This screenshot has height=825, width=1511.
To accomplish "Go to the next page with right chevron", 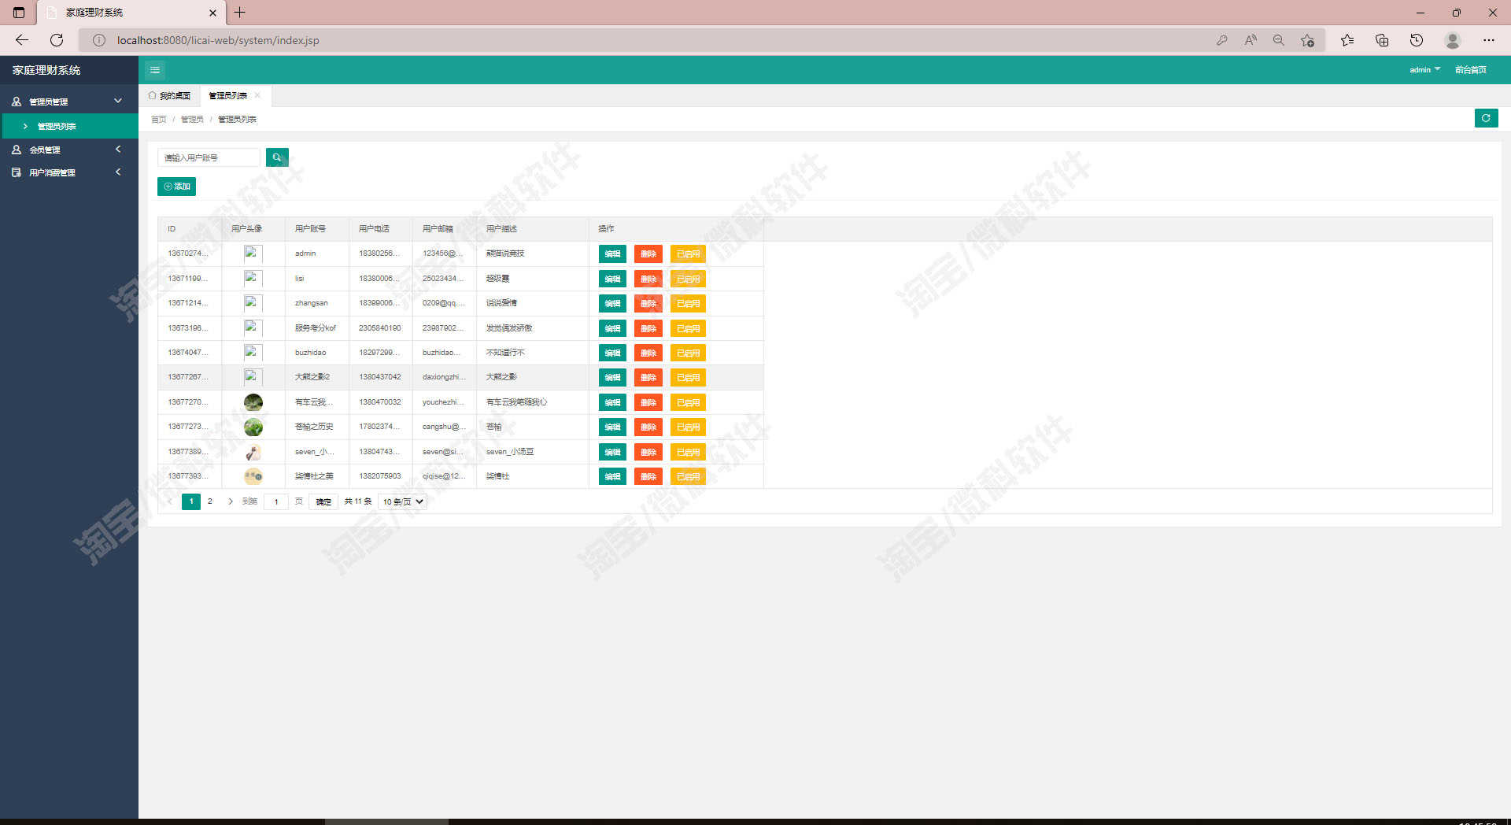I will coord(230,501).
